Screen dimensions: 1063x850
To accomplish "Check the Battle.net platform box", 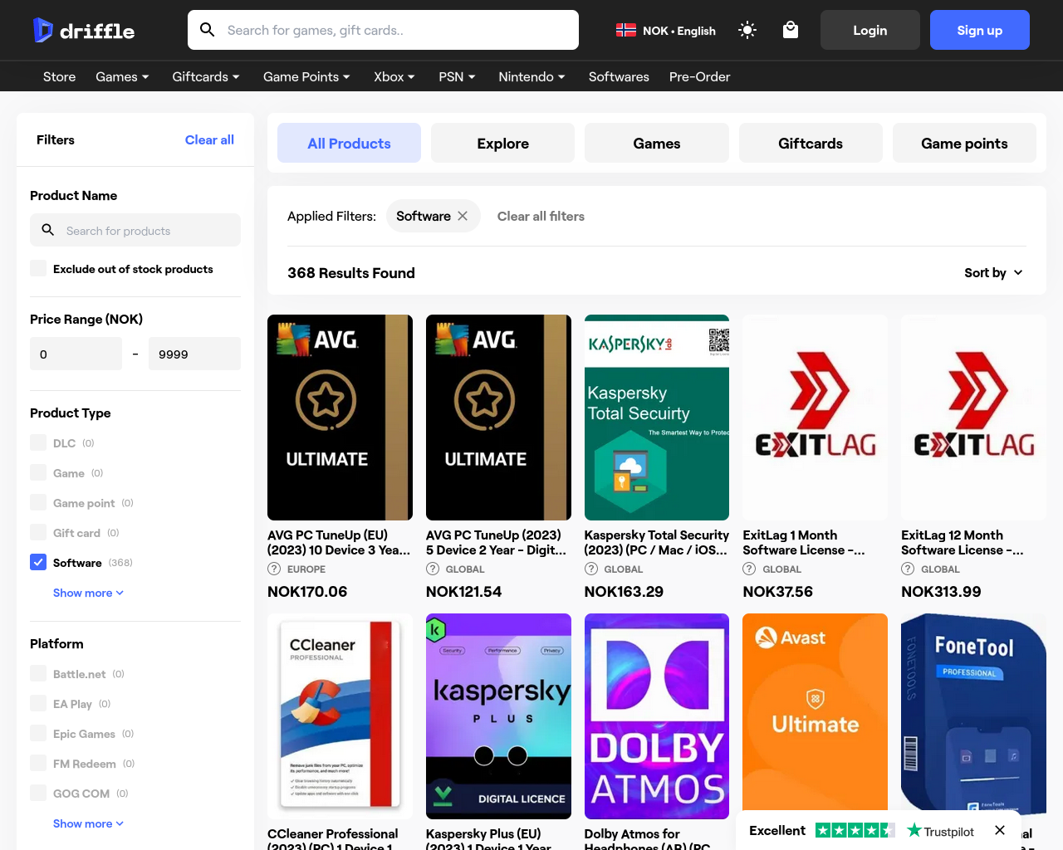I will [38, 673].
